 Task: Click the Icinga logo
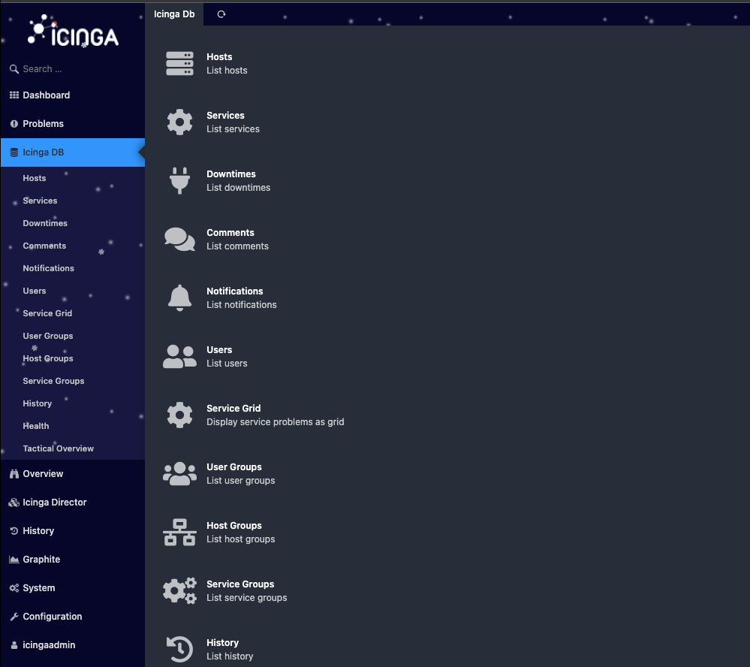click(x=73, y=31)
